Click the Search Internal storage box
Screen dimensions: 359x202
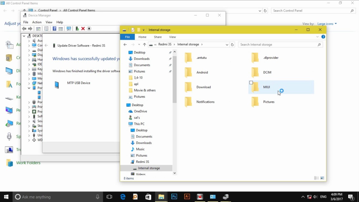pos(280,45)
